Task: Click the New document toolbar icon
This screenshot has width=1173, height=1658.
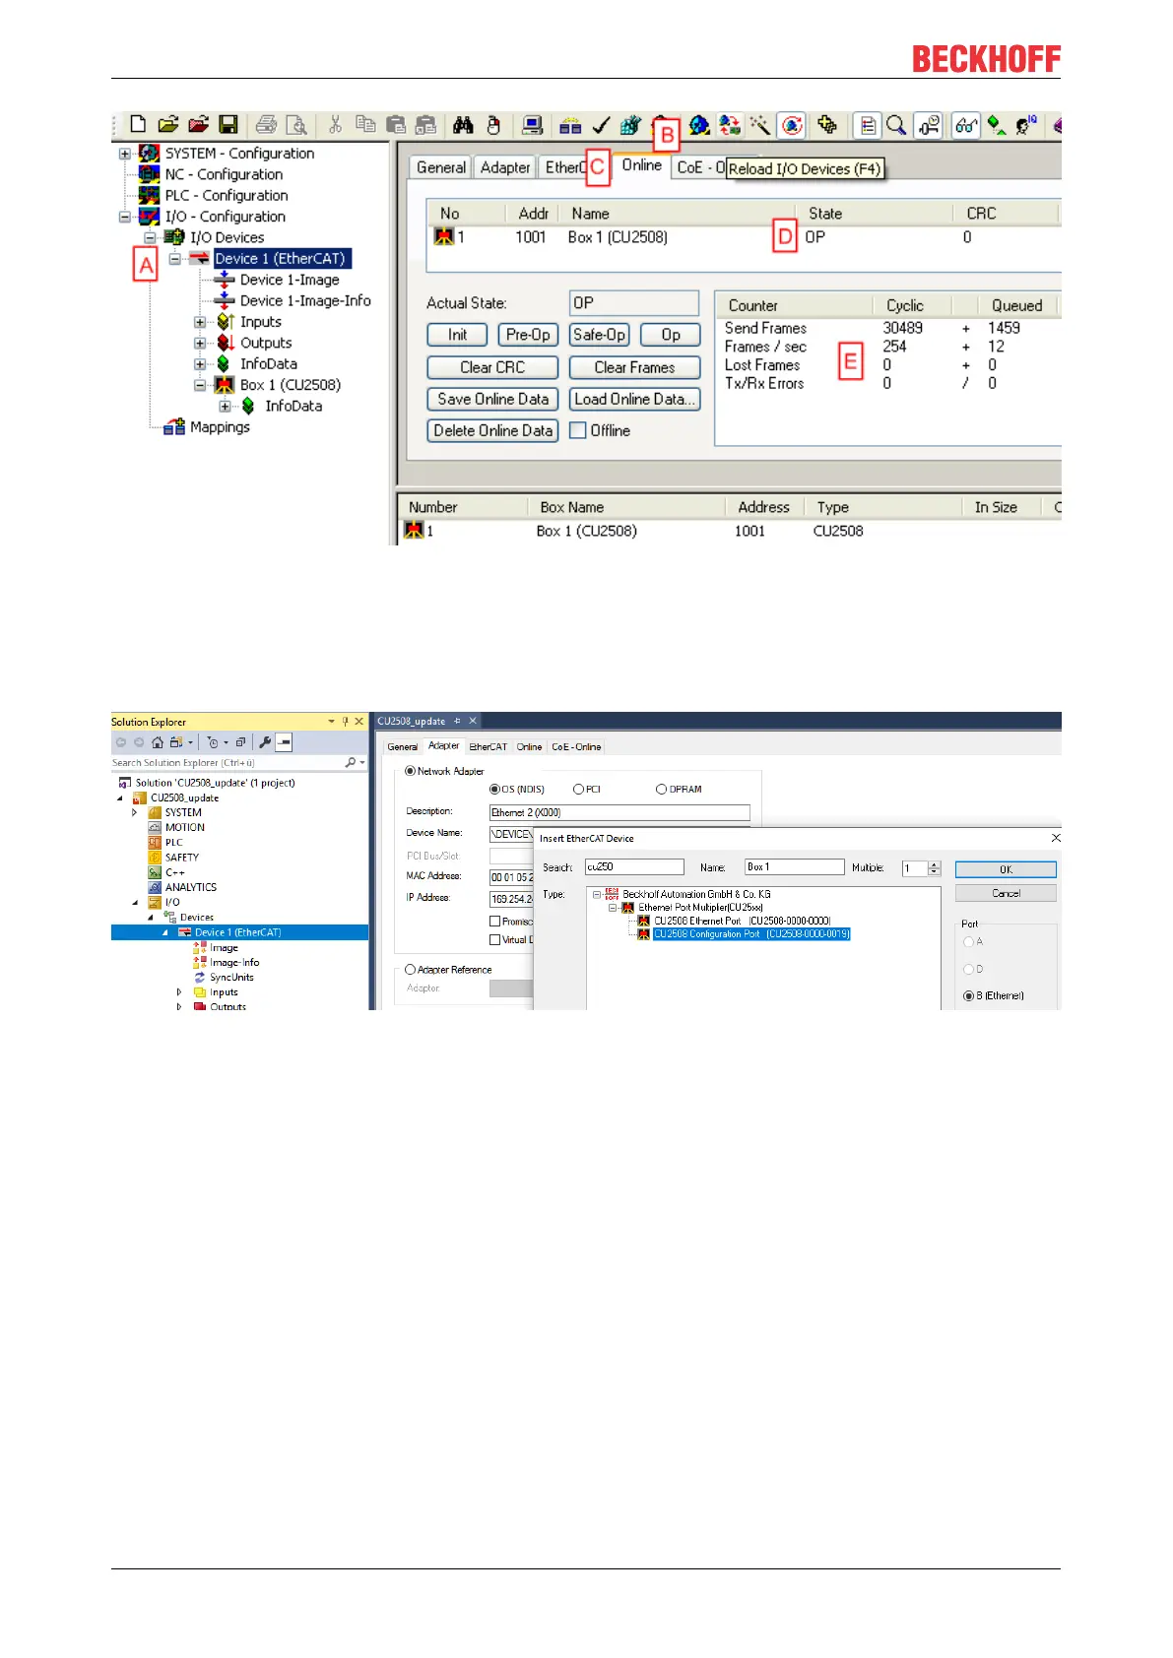Action: [x=138, y=124]
